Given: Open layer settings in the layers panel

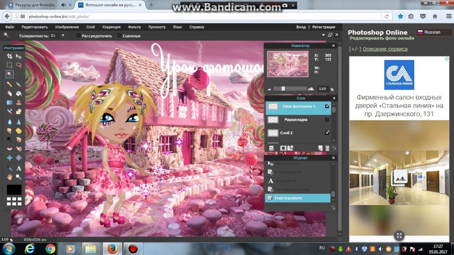Looking at the screenshot, I should coord(271,148).
